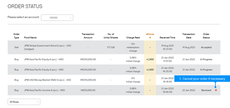Click the Order Type column header
This screenshot has height=108, width=230.
coord(16,36)
